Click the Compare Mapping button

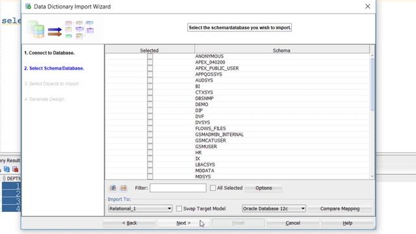pyautogui.click(x=340, y=209)
